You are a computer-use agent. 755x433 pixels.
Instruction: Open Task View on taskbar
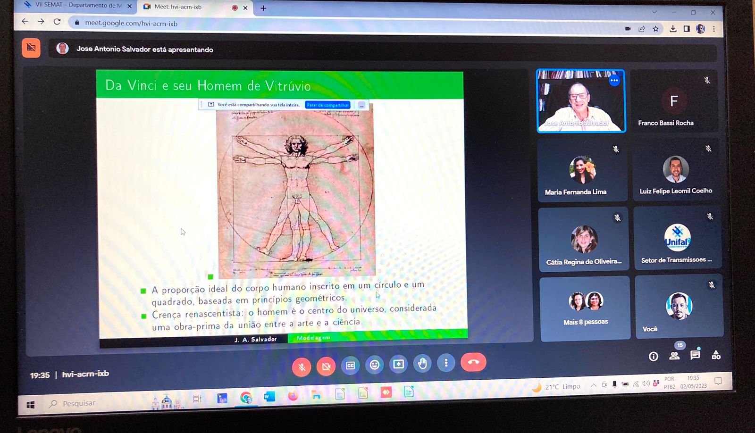197,399
